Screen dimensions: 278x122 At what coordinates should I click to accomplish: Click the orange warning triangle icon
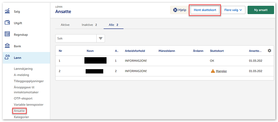tap(213, 71)
